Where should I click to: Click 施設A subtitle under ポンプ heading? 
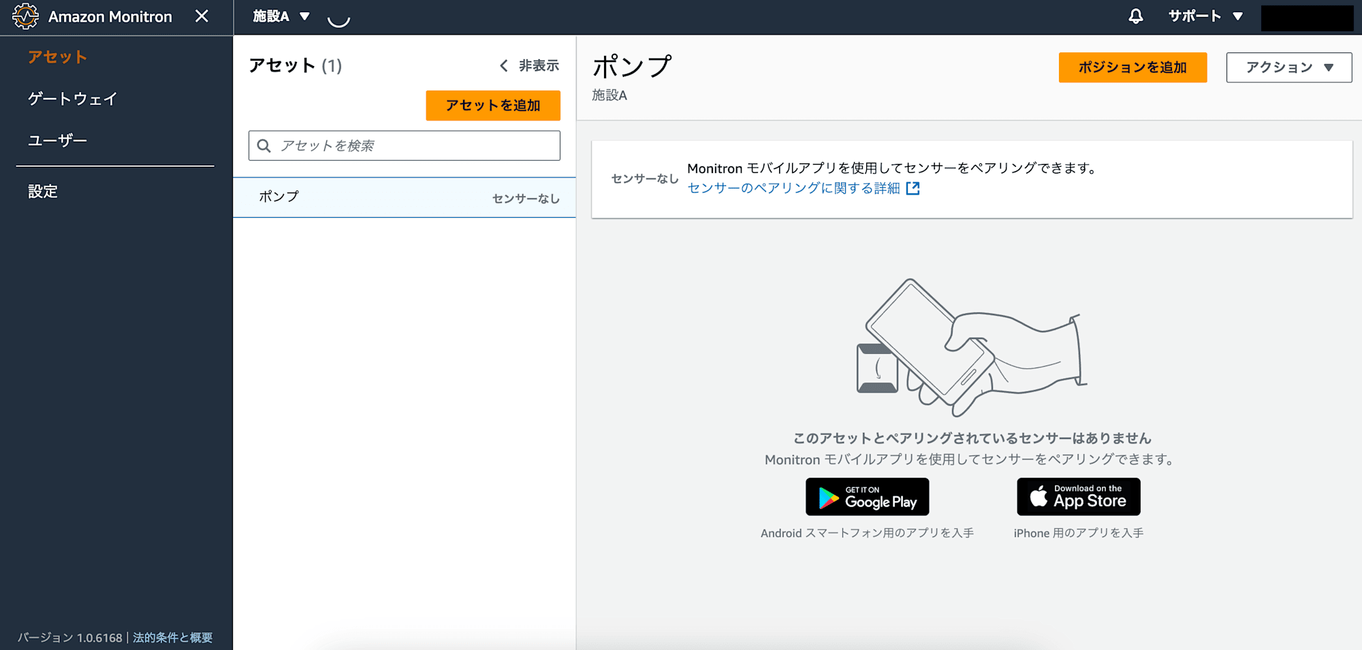609,95
